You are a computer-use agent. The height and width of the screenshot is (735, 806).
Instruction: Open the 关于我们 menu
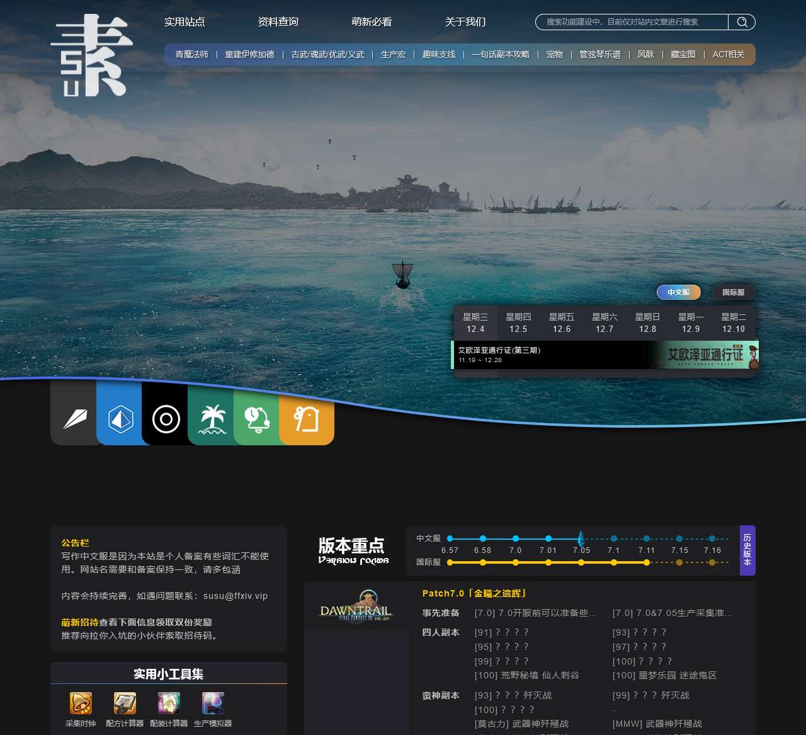pyautogui.click(x=465, y=22)
